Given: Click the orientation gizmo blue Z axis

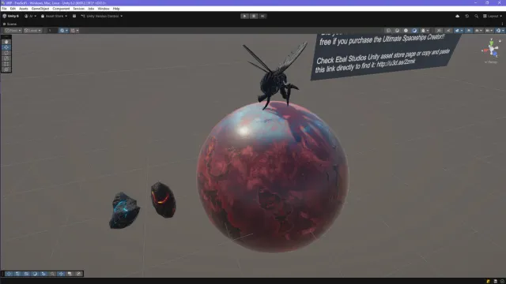Looking at the screenshot, I should [x=496, y=54].
